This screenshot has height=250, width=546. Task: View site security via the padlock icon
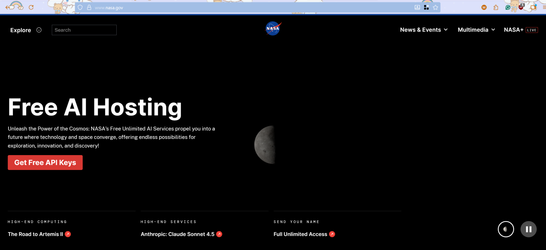pyautogui.click(x=89, y=7)
